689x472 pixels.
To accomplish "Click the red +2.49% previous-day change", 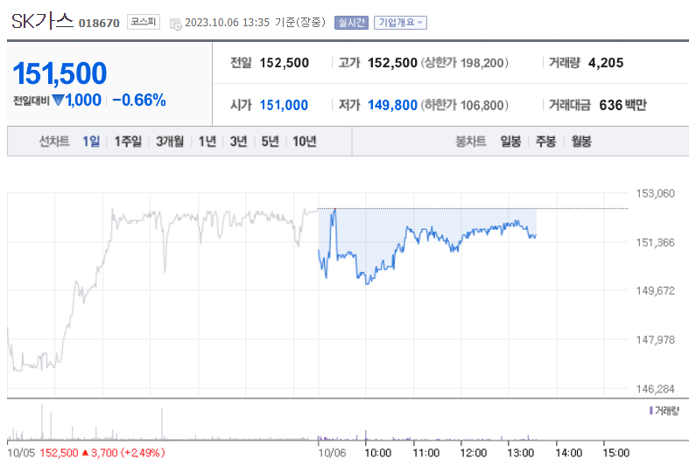I will pos(143,453).
